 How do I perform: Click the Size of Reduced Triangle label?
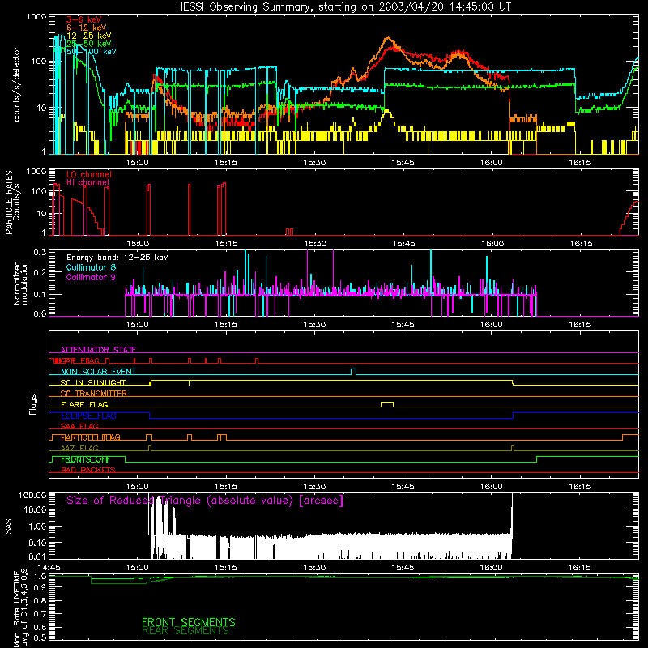(x=205, y=501)
